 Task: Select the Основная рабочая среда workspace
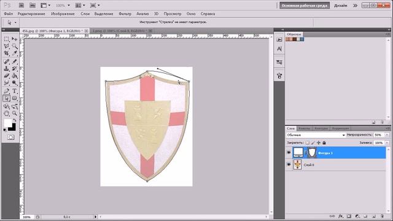(x=305, y=6)
